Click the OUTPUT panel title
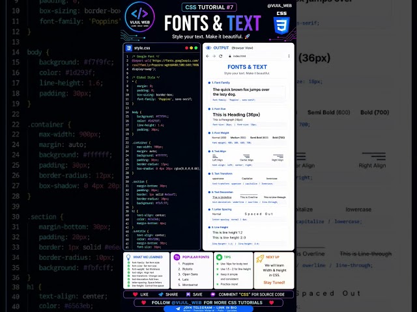Screen dimensions: 417x312 pyautogui.click(x=221, y=47)
